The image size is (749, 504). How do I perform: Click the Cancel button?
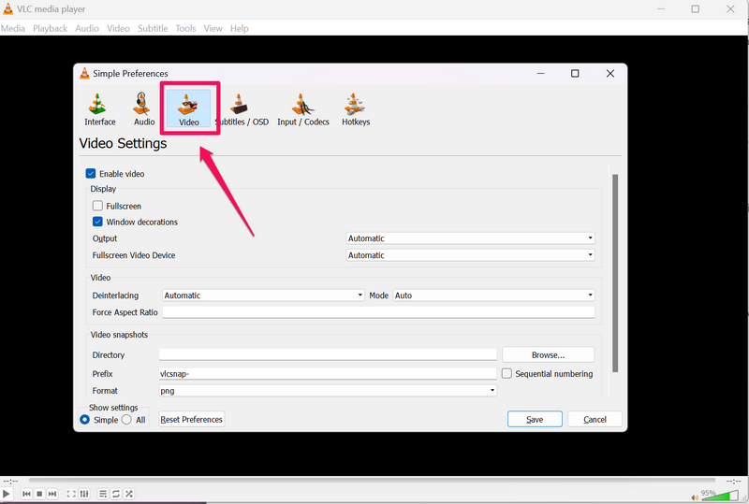595,419
